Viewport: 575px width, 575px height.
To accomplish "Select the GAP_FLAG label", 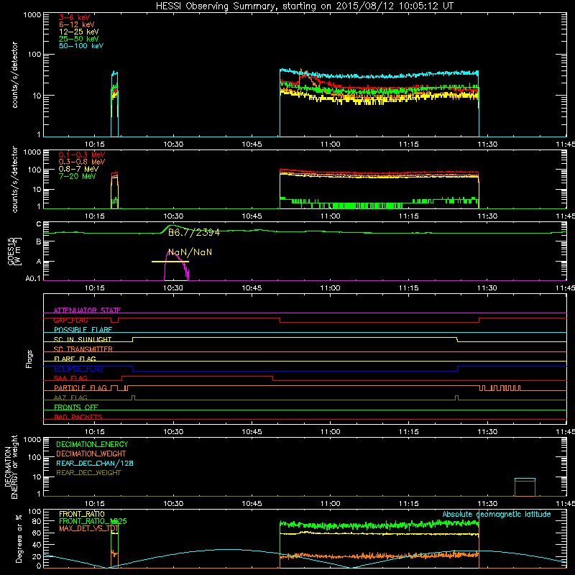I will coord(70,320).
